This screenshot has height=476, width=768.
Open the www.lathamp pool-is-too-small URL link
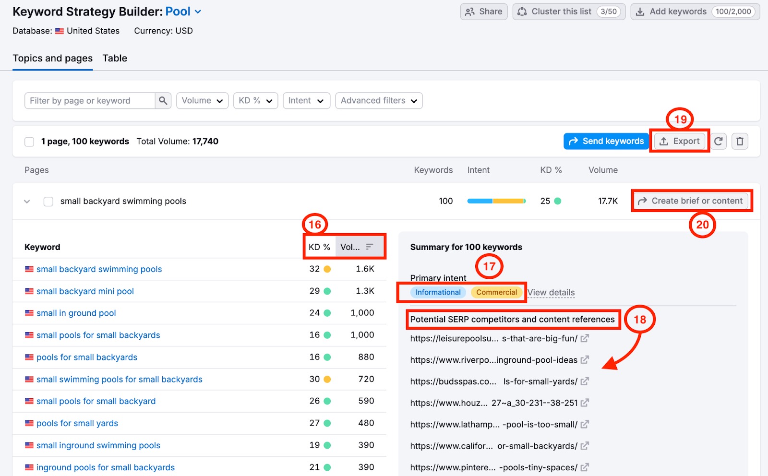(x=494, y=425)
